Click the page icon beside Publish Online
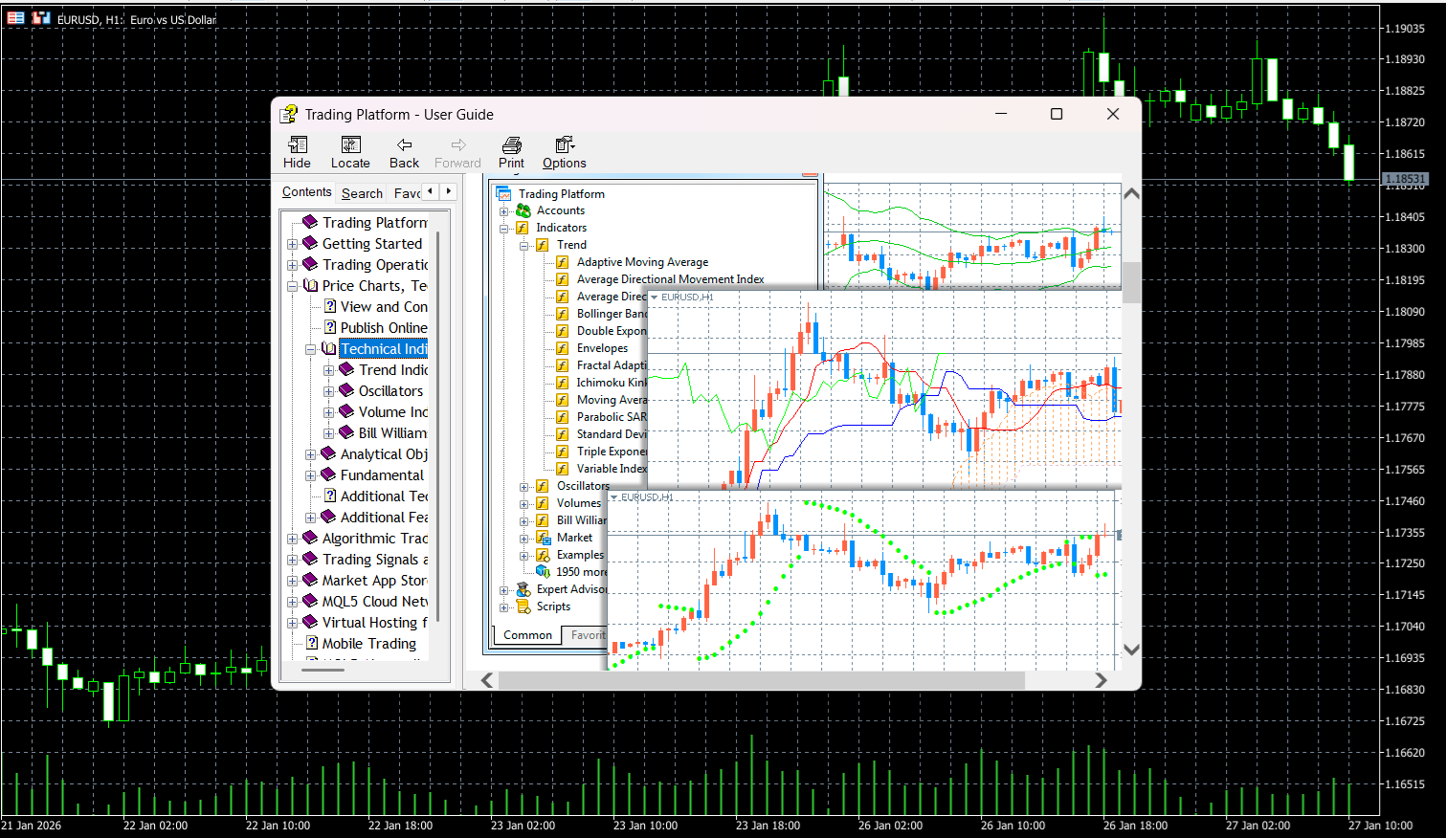1446x838 pixels. (330, 327)
